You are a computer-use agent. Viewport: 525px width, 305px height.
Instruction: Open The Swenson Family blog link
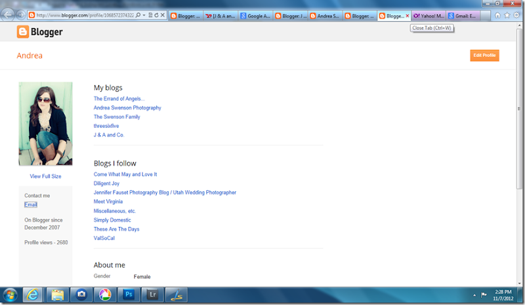pyautogui.click(x=117, y=117)
